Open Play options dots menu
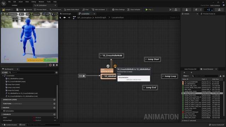The image size is (226, 127). [x=153, y=10]
